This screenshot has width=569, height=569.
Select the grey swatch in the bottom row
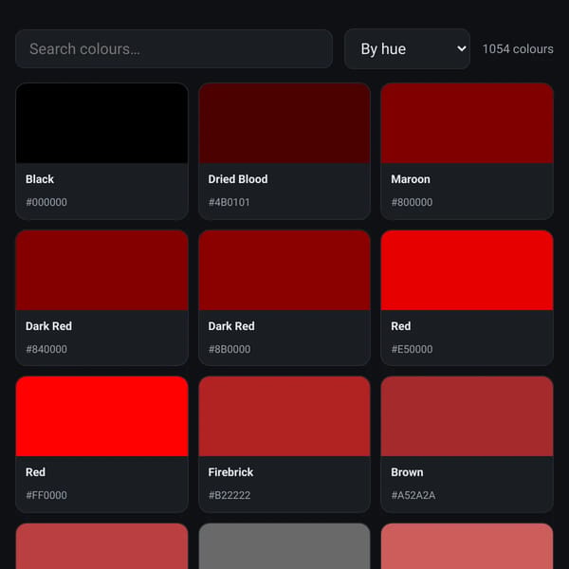[x=284, y=546]
